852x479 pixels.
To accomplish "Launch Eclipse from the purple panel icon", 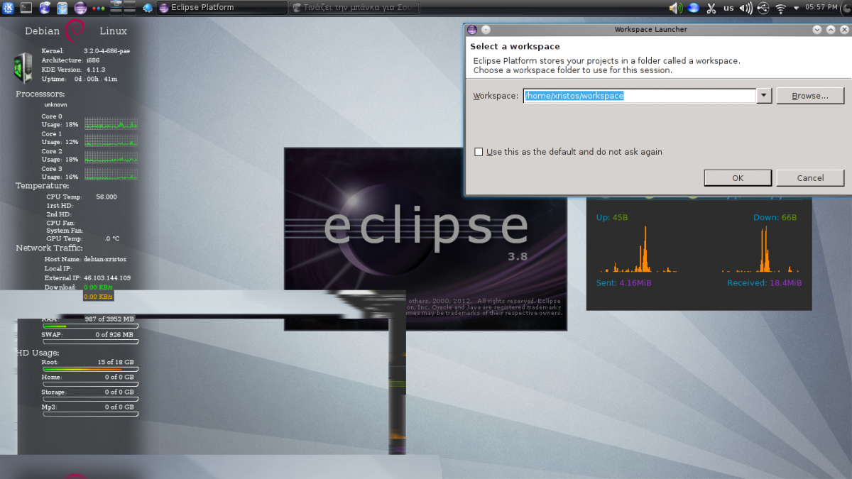I will (80, 8).
